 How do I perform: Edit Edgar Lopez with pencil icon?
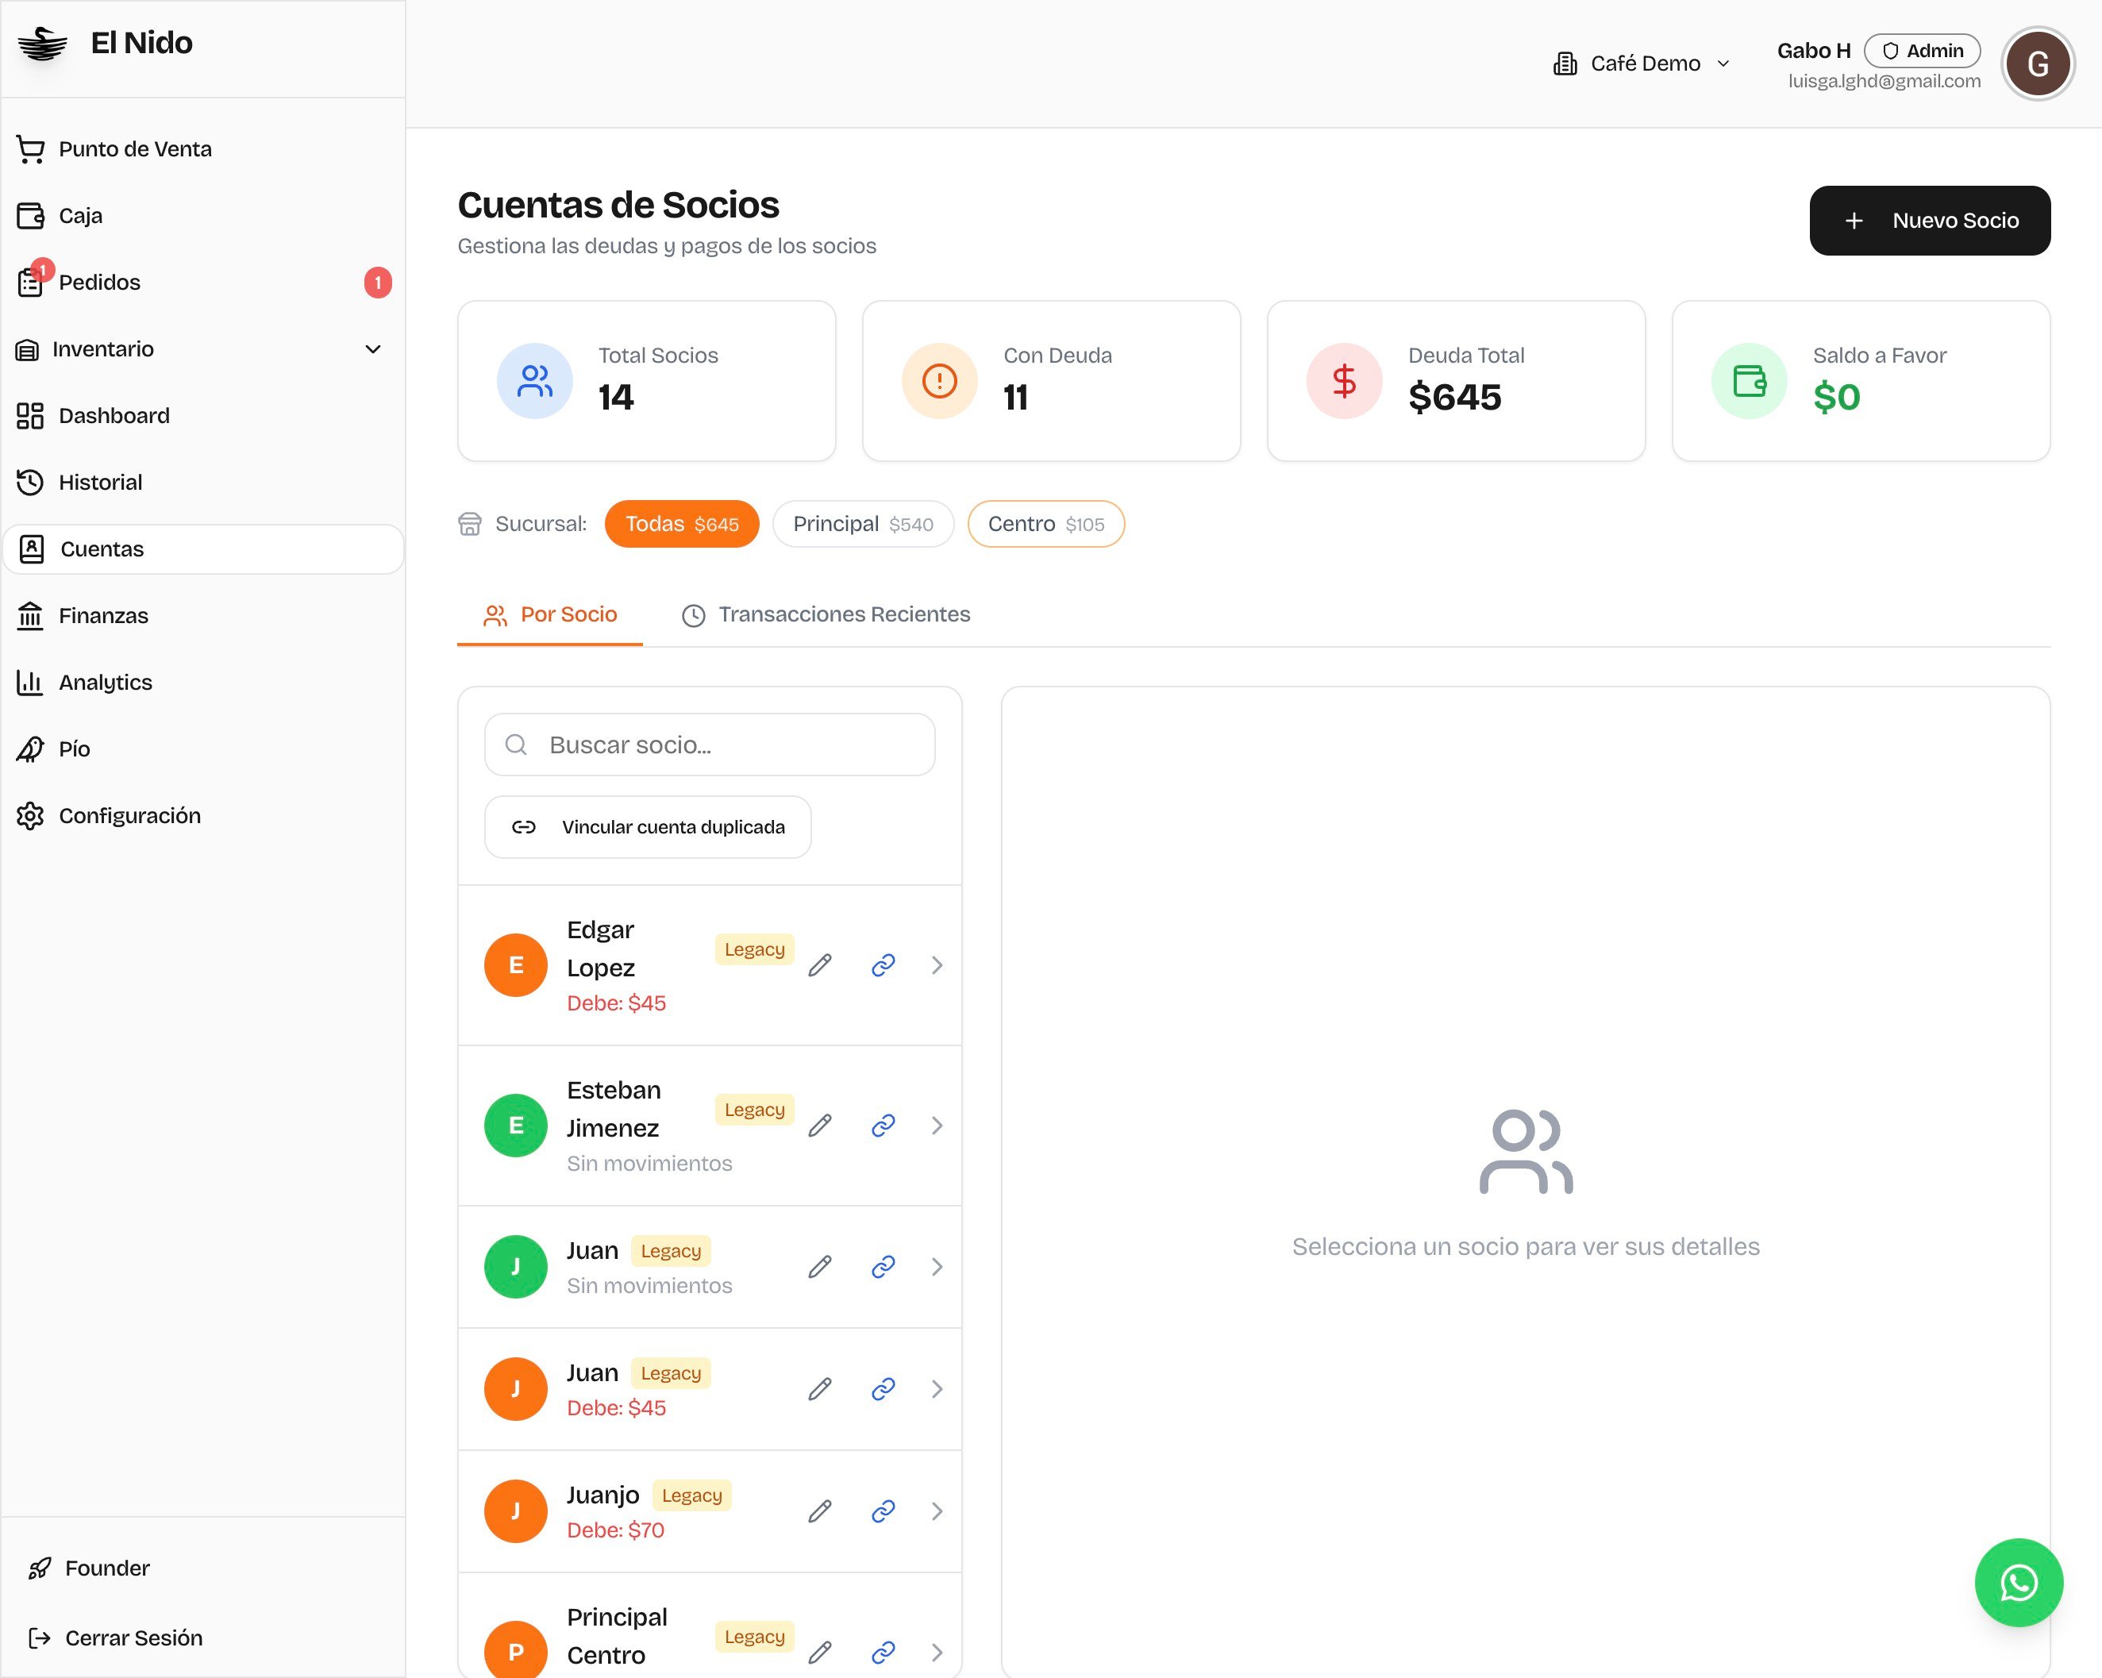click(x=820, y=965)
